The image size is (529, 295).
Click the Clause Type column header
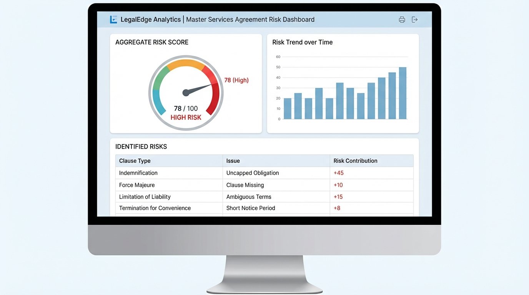click(135, 161)
